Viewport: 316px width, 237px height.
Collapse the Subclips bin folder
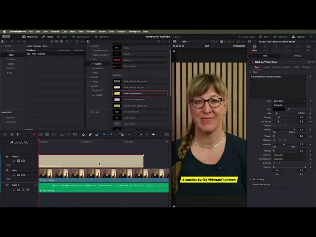point(4,50)
